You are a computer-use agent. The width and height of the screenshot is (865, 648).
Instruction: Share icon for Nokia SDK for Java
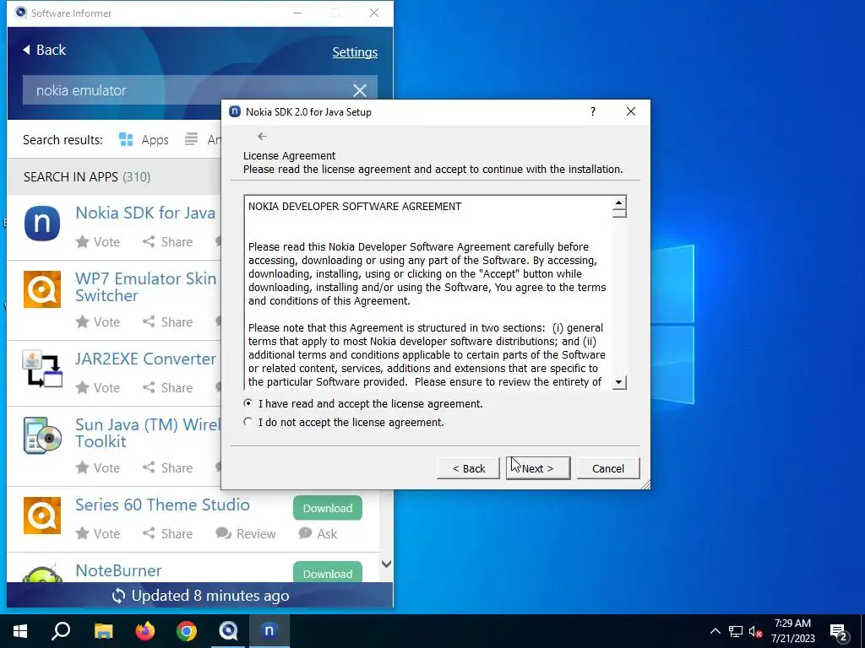click(149, 241)
